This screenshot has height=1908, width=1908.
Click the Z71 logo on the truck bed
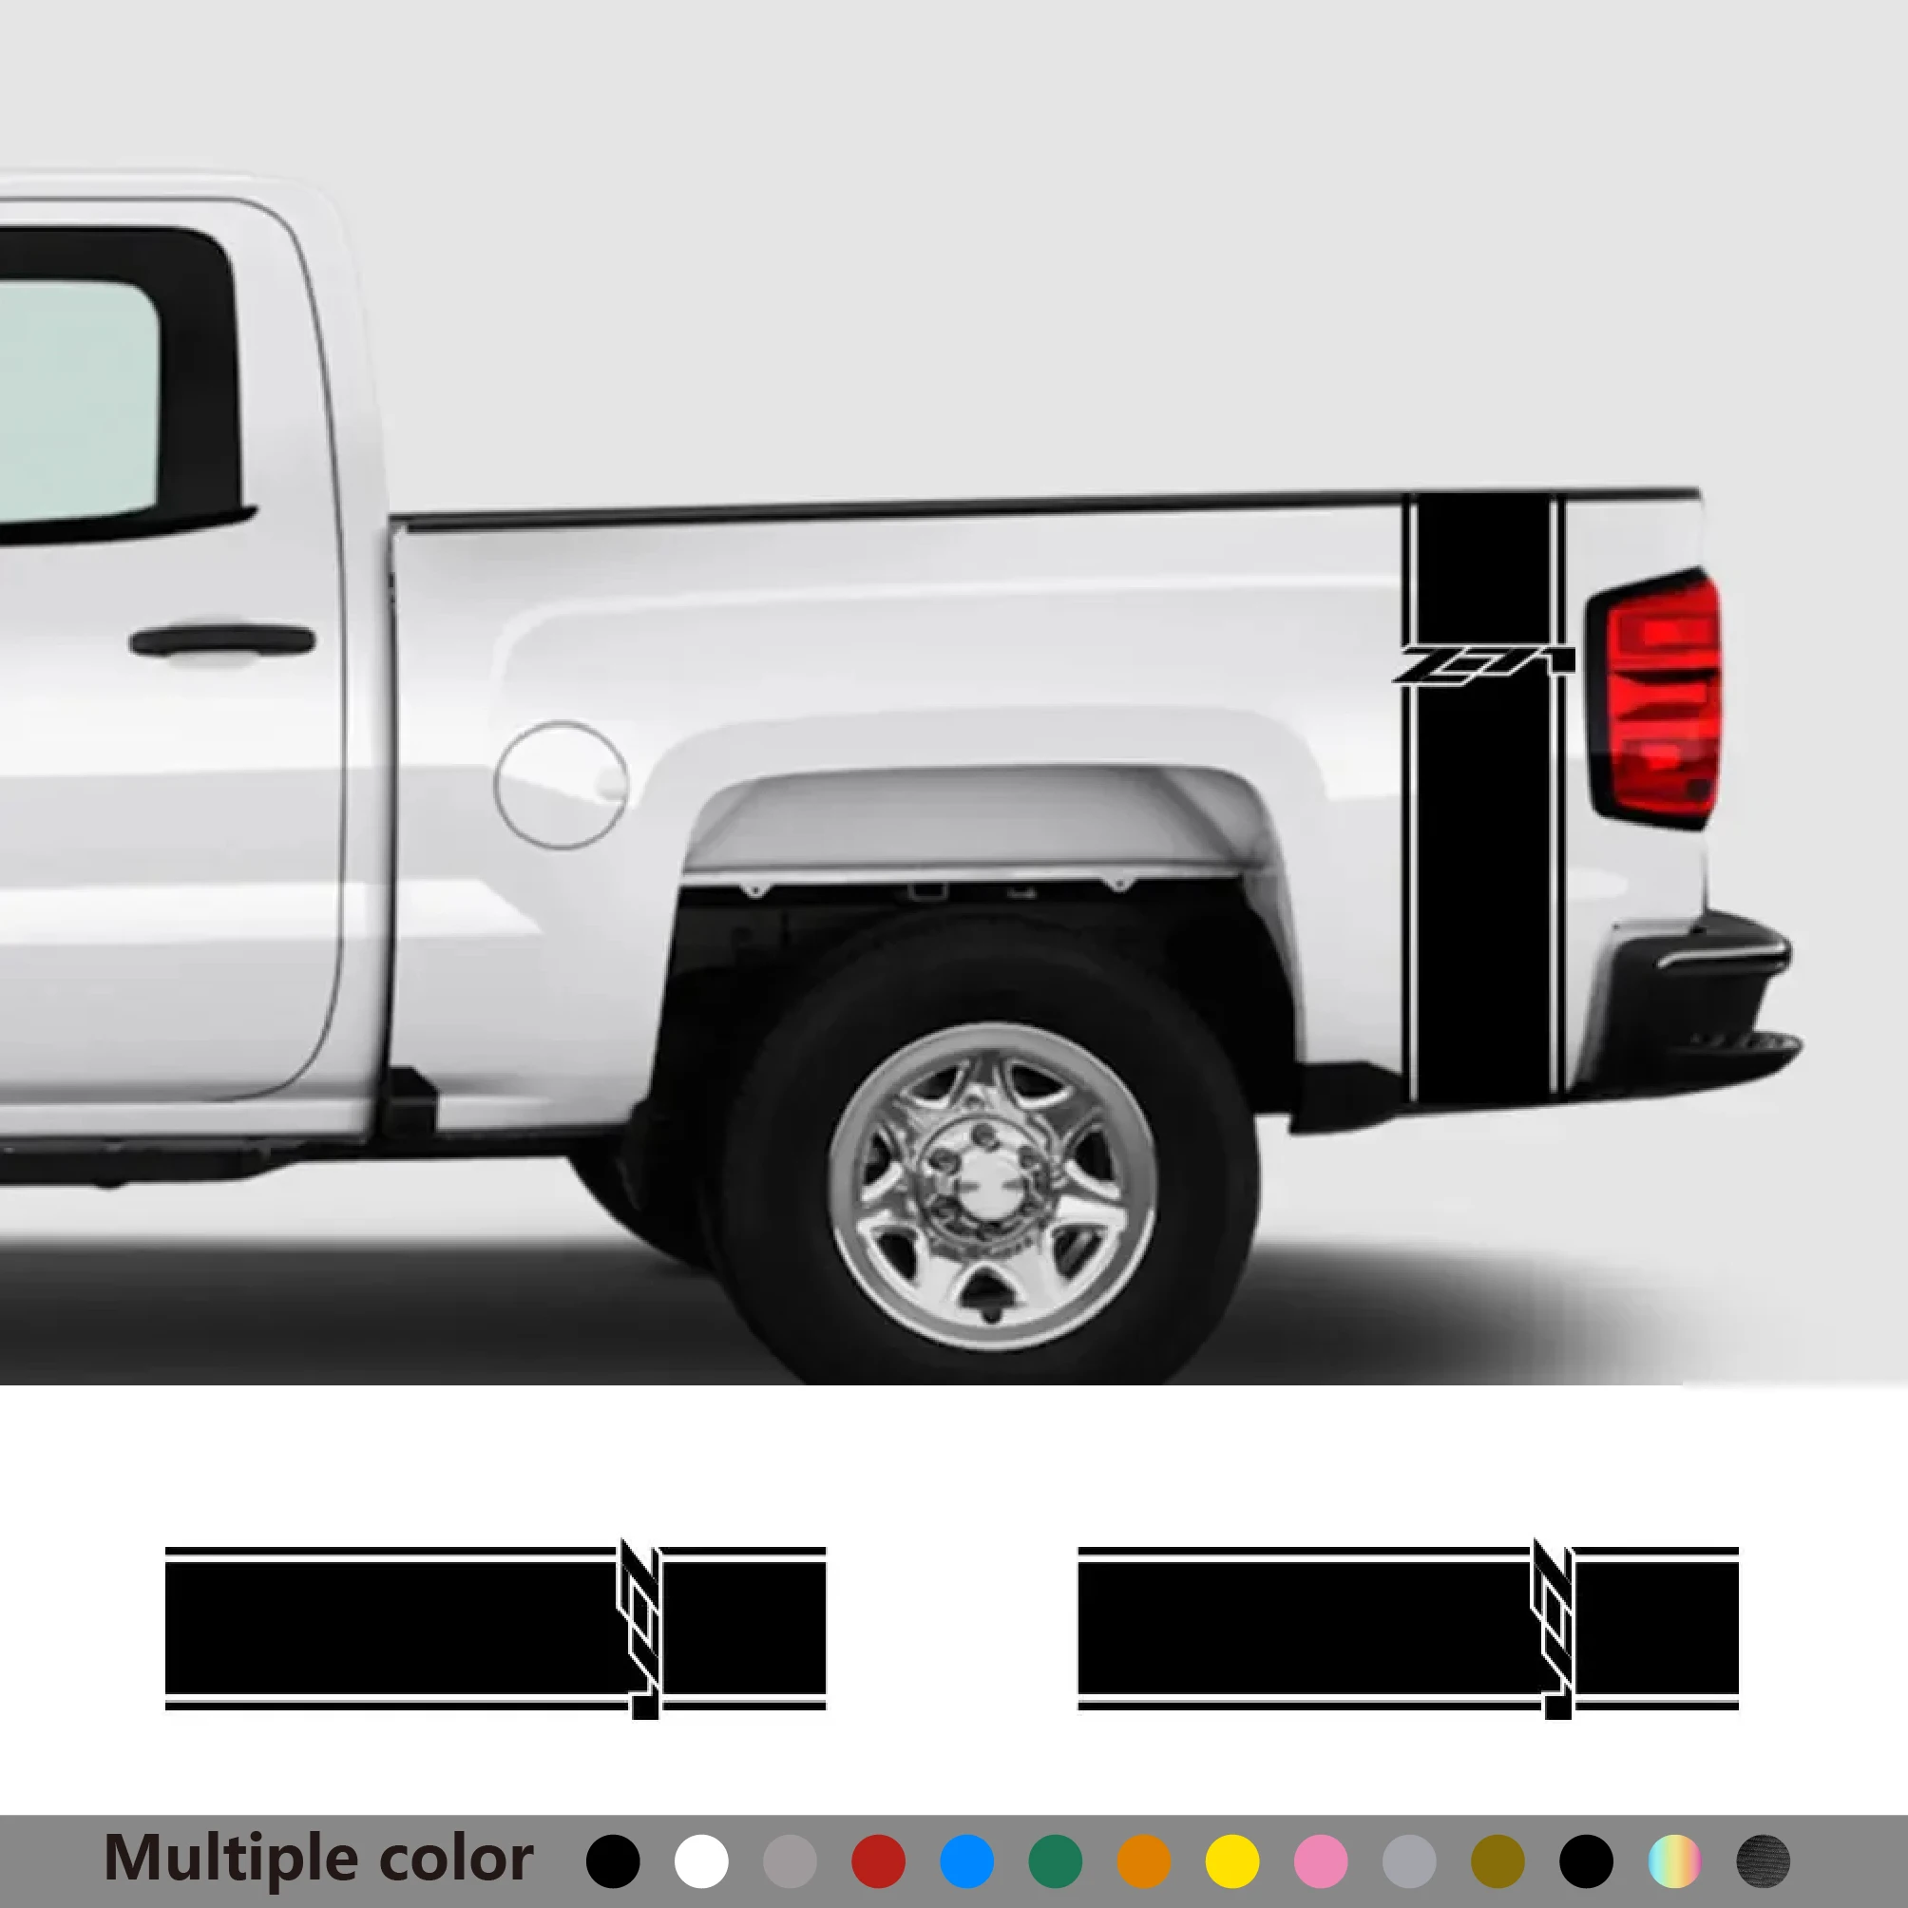pos(1483,664)
